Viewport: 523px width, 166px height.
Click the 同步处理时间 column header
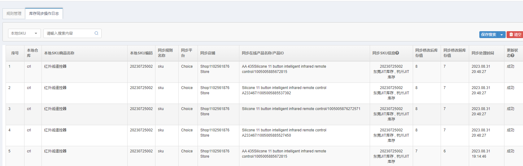pyautogui.click(x=483, y=53)
